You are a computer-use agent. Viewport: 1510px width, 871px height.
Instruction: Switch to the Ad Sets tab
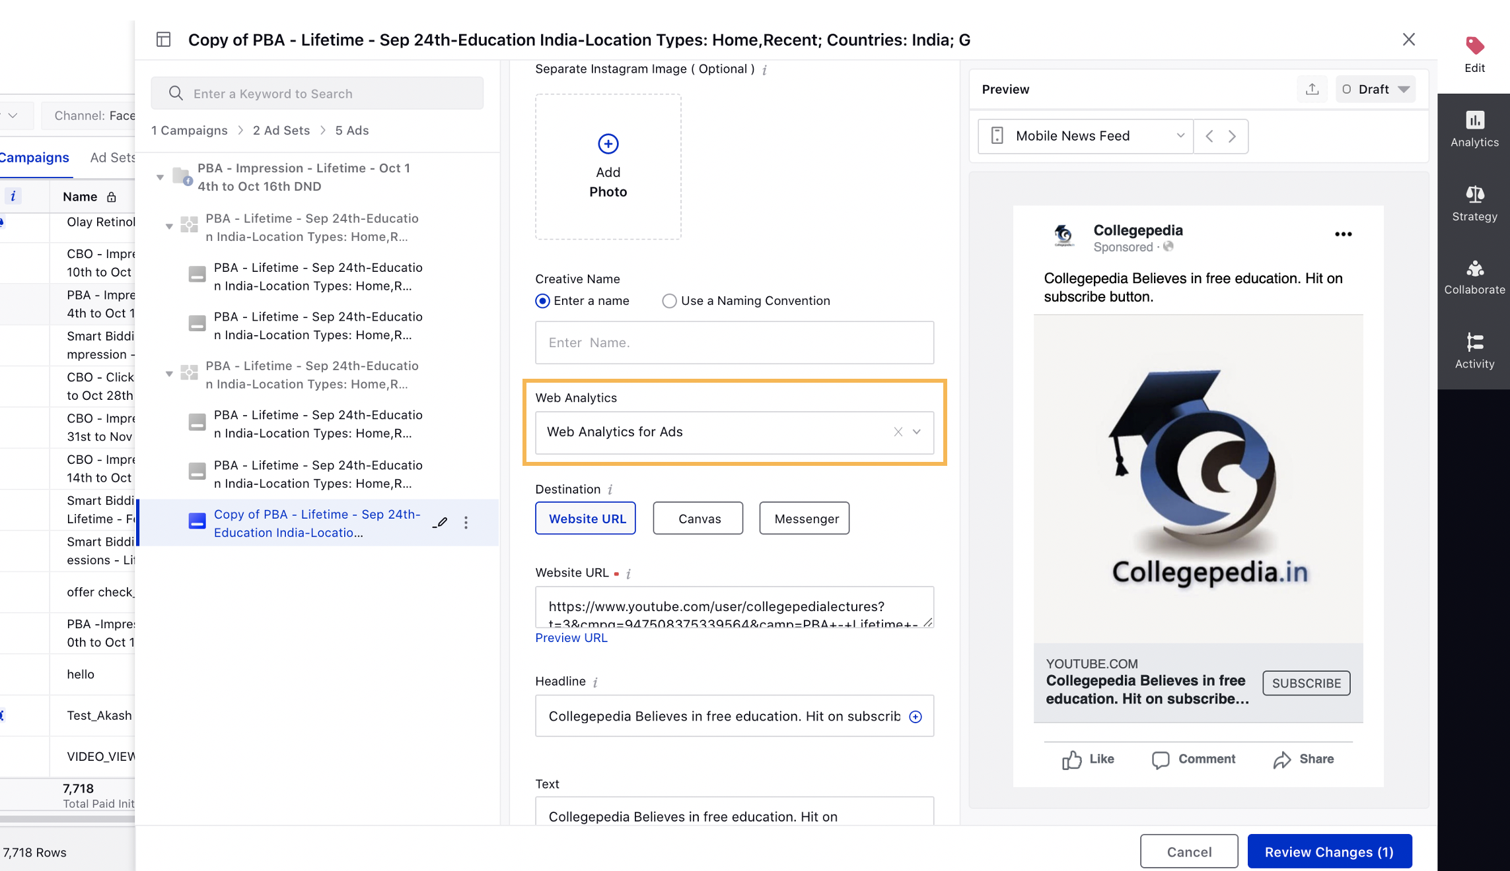coord(112,158)
